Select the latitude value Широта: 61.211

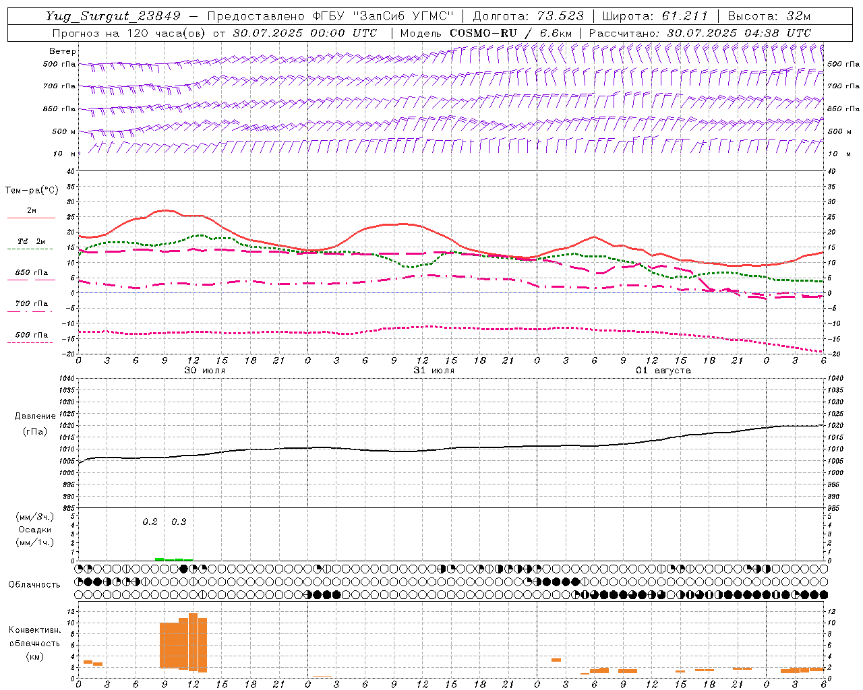pos(655,16)
